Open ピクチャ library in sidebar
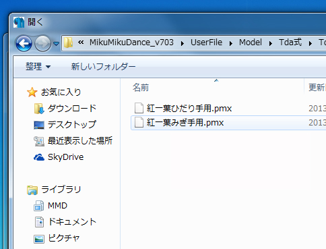Image resolution: width=326 pixels, height=249 pixels. click(x=64, y=238)
